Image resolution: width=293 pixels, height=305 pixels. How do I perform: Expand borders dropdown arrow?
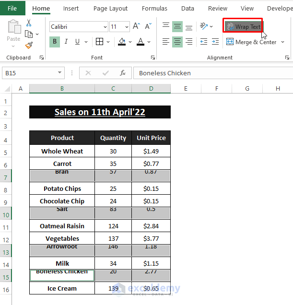[x=108, y=42]
